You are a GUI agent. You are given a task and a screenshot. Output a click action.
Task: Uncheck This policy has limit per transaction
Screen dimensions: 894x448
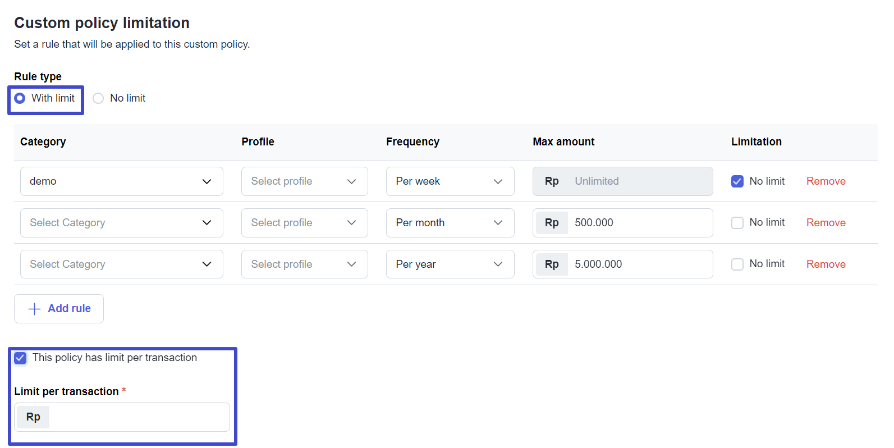pos(21,358)
